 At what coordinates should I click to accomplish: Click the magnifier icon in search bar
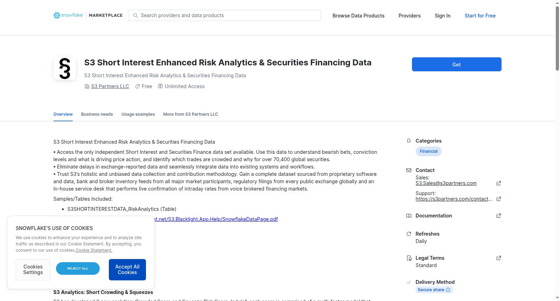[x=135, y=15]
